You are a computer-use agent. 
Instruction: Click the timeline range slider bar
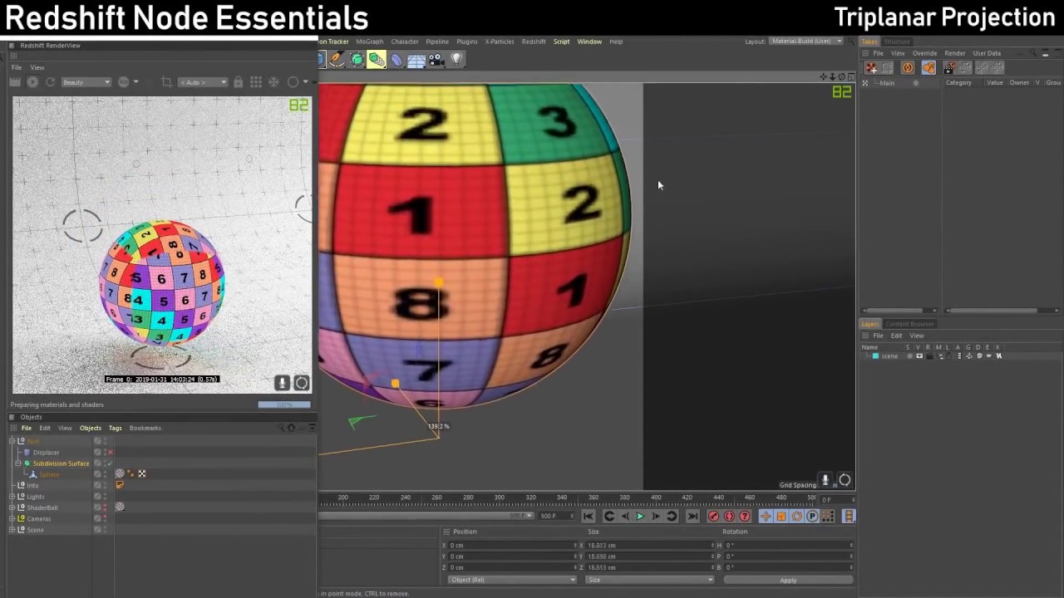[426, 516]
